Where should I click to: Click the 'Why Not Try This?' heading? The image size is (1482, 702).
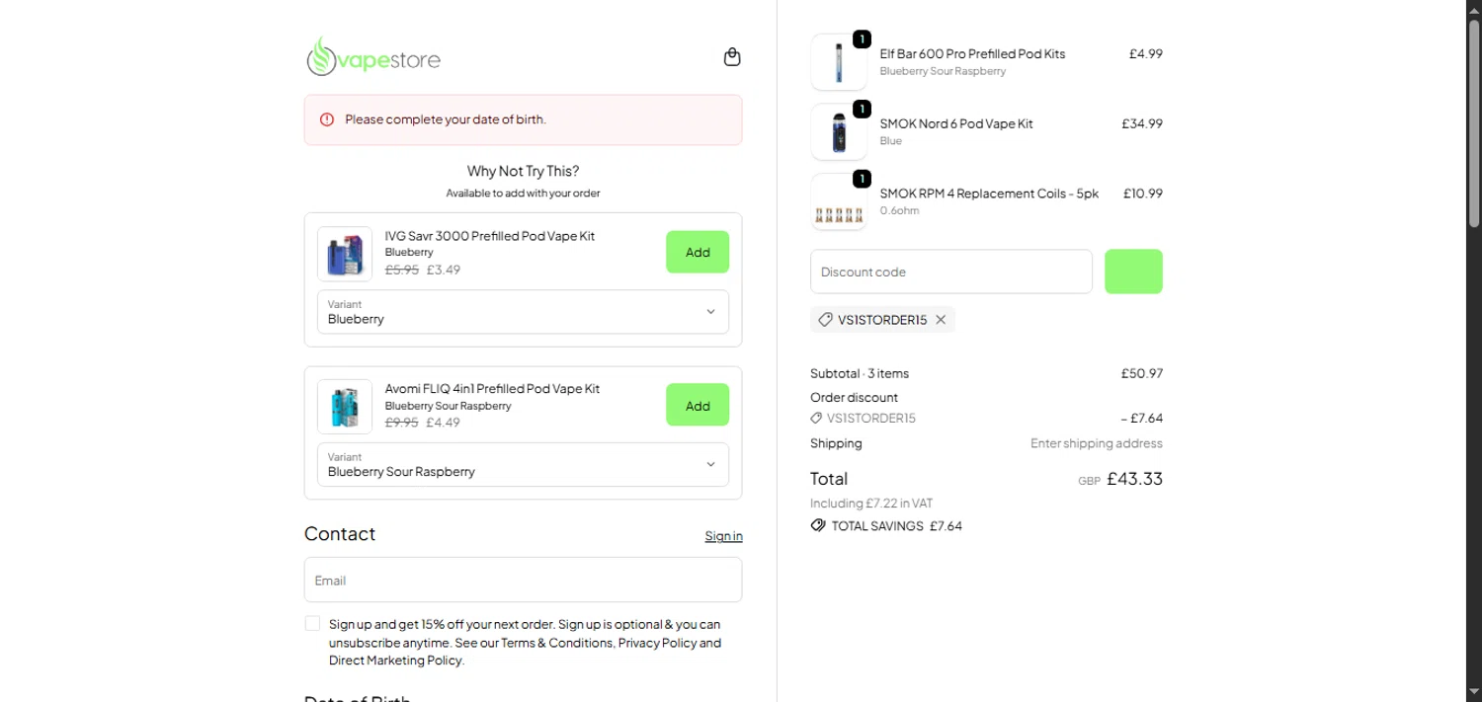tap(523, 171)
